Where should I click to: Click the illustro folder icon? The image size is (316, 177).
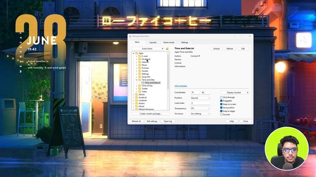tap(136, 103)
